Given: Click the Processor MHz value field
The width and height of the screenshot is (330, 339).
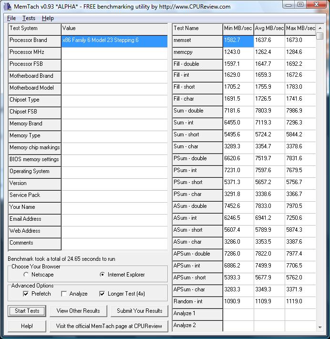Looking at the screenshot, I should pyautogui.click(x=114, y=53).
